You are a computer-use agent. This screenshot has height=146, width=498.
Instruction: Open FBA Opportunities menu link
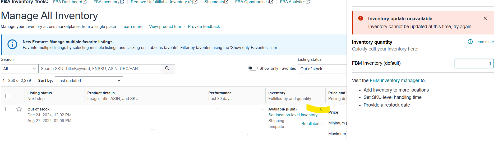252,2
